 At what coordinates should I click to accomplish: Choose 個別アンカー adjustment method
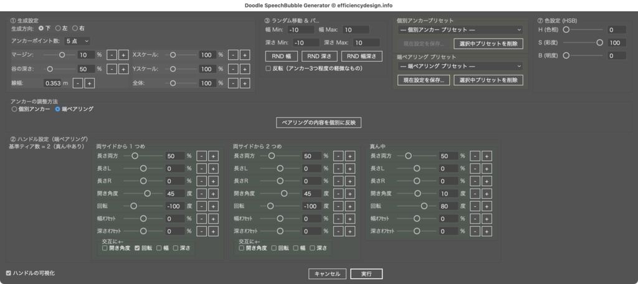coord(15,109)
